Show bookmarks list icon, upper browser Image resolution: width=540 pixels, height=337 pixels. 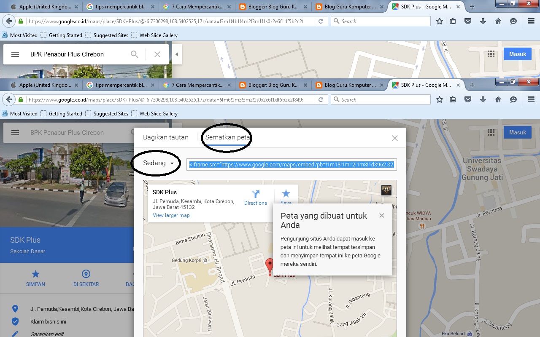point(453,21)
